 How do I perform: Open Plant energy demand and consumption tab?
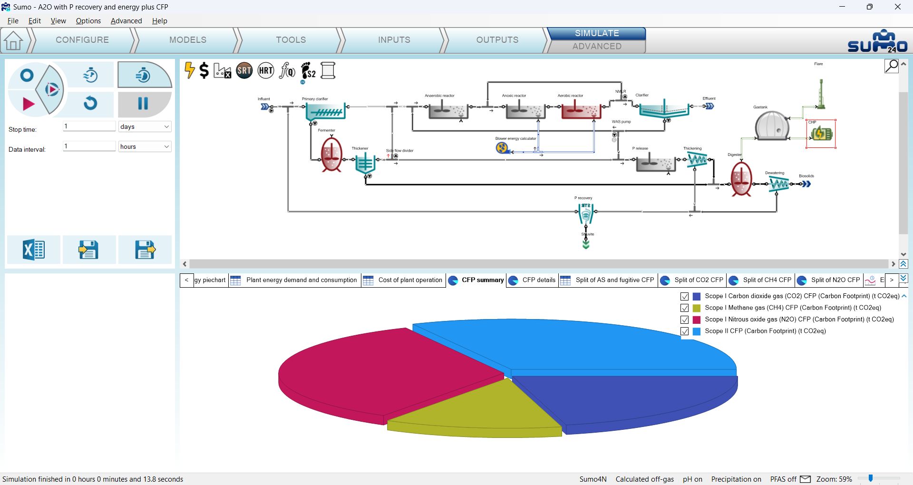pyautogui.click(x=294, y=280)
